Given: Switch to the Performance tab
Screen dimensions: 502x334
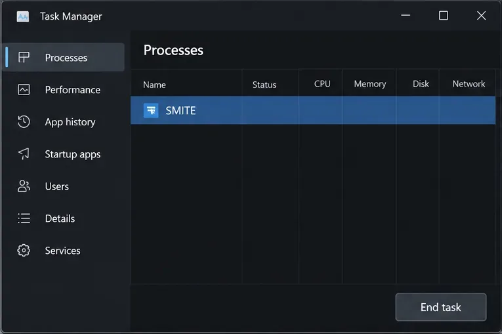Looking at the screenshot, I should point(64,90).
